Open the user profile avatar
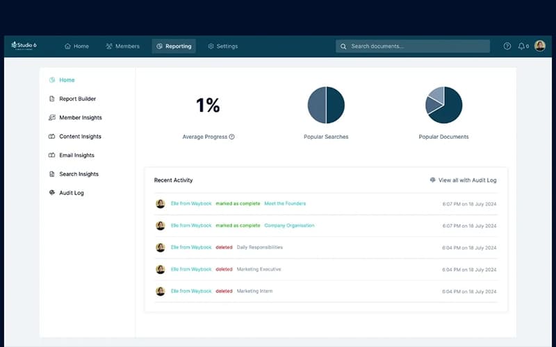The width and height of the screenshot is (556, 347). tap(540, 46)
